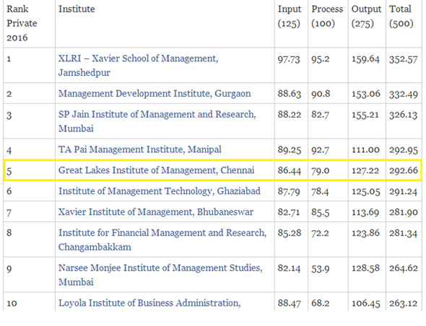Click the Process (100) column header
The width and height of the screenshot is (426, 326).
(327, 17)
